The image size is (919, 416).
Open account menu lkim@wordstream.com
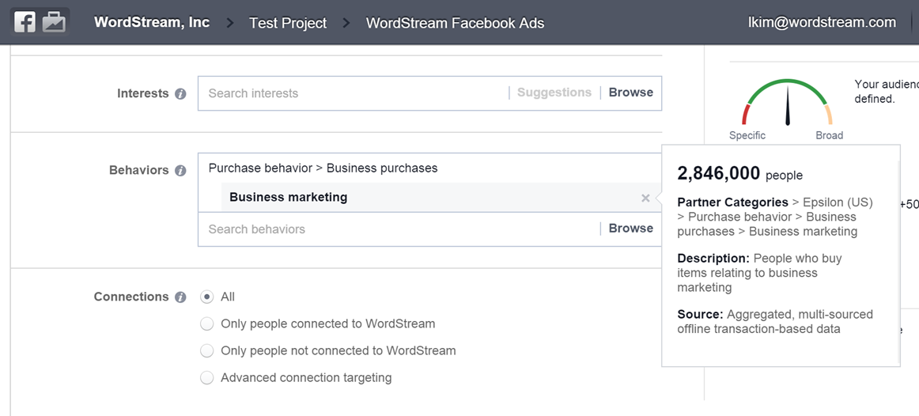pyautogui.click(x=822, y=22)
